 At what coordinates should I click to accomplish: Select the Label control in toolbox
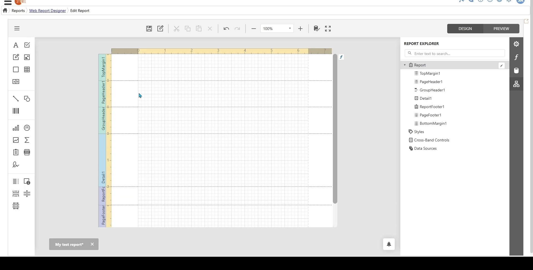tap(16, 45)
